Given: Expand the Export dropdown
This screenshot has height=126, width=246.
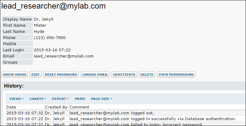Looking at the screenshot, I should click(x=61, y=99).
